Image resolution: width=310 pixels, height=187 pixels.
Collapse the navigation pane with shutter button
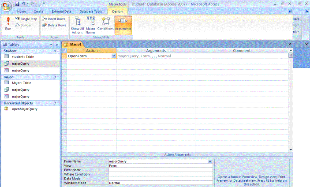(57, 45)
